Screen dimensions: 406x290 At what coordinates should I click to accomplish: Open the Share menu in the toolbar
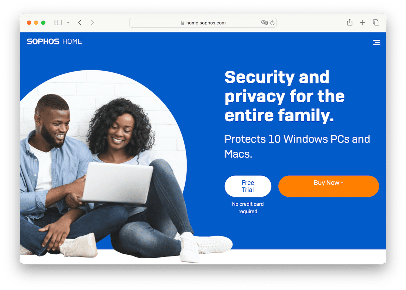(350, 22)
